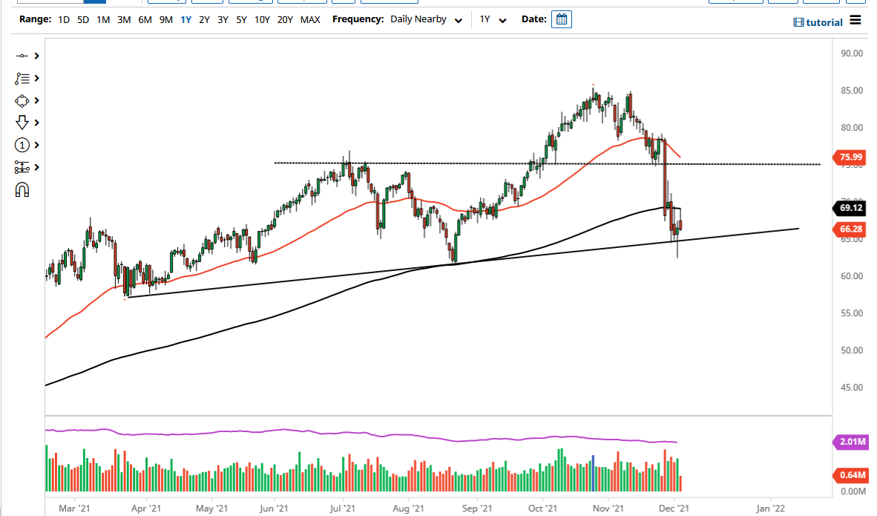Select the ellipse shape drawing tool

pyautogui.click(x=23, y=100)
